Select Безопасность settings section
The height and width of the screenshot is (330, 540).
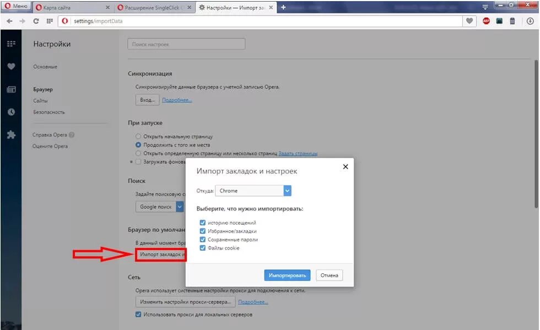49,112
